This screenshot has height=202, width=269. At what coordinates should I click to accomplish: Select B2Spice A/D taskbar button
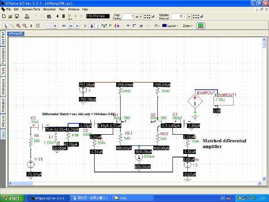point(48,198)
